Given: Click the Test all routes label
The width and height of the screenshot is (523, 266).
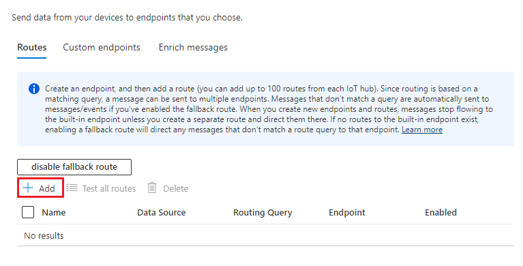Looking at the screenshot, I should tap(109, 188).
